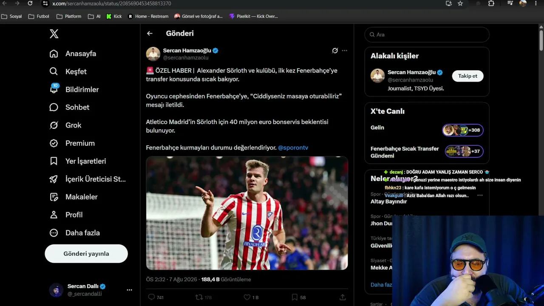Open the Altay Bayındır trending topic
Screen dimensions: 544x306
388,201
